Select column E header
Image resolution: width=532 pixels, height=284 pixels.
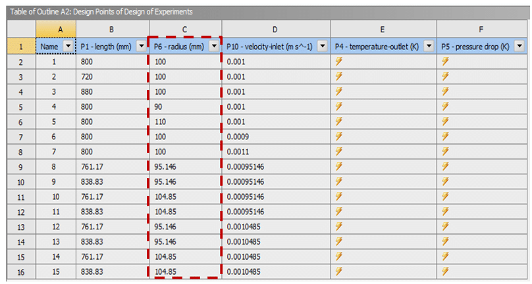coord(383,30)
